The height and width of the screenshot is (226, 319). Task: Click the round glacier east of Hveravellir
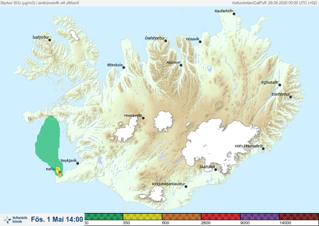[x=163, y=121]
